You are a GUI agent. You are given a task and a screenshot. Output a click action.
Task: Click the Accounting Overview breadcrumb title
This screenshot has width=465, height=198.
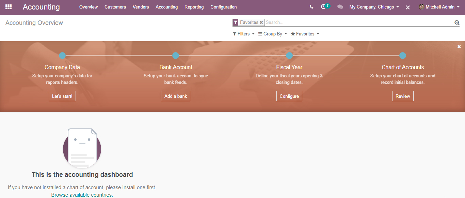pyautogui.click(x=34, y=23)
